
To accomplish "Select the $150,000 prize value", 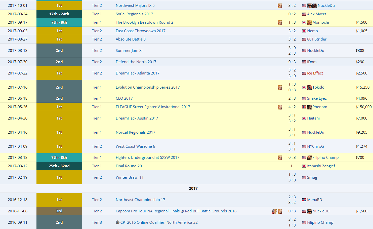I will click(x=363, y=107).
